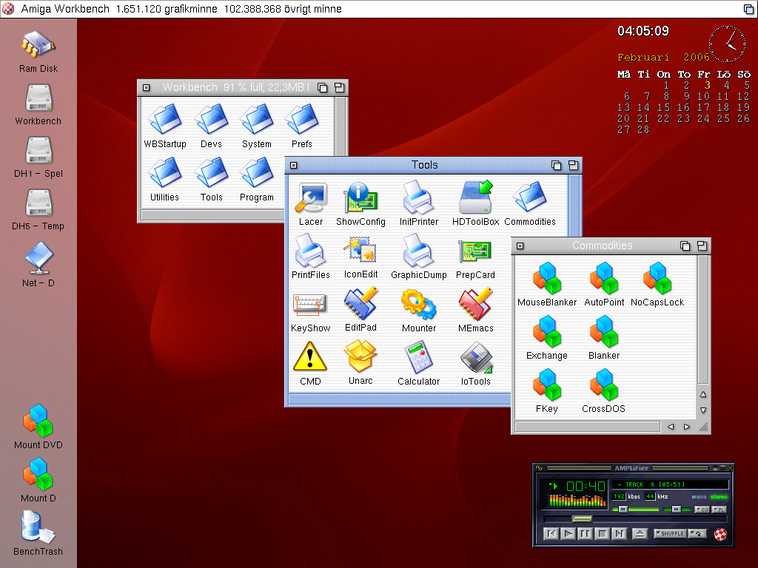Click the analog clock on the desktop
The height and width of the screenshot is (568, 758).
point(728,44)
